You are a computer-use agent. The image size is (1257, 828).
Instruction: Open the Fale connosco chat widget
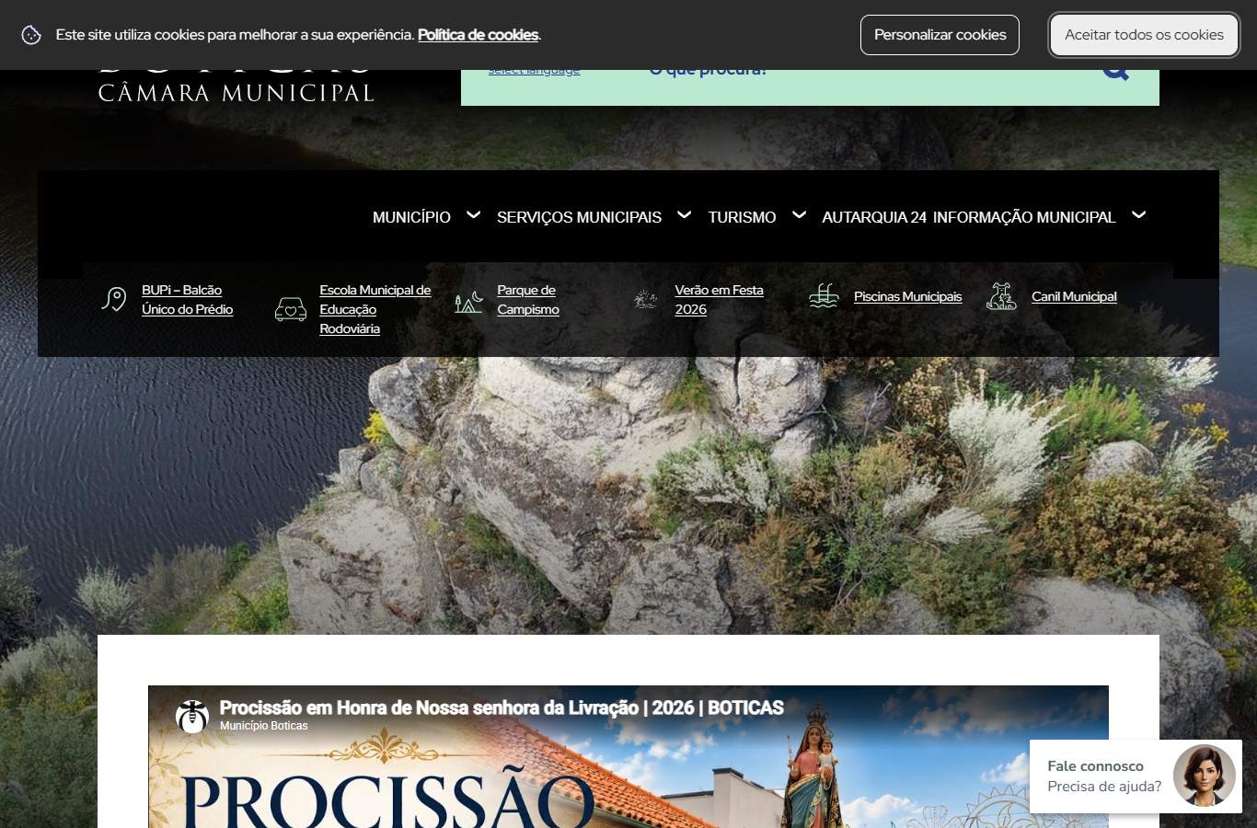pos(1136,776)
